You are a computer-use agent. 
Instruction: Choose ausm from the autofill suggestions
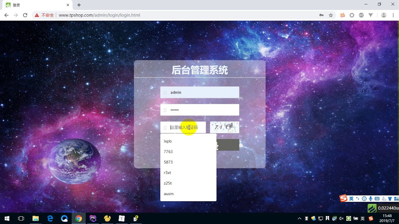point(188,194)
